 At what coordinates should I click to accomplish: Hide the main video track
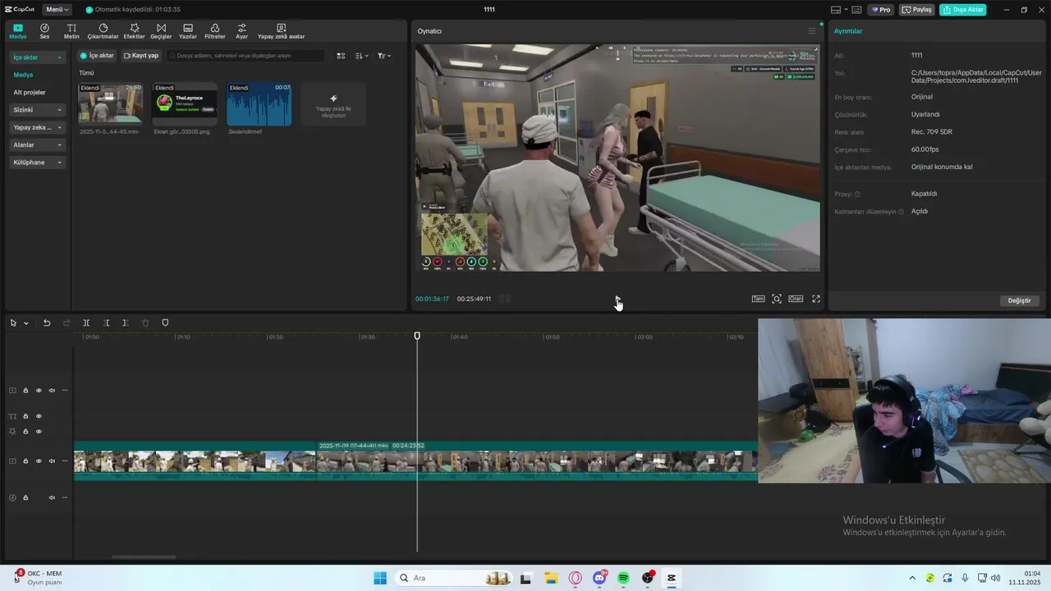(39, 461)
